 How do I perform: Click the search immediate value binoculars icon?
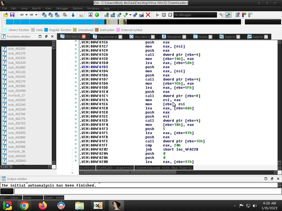44,15
